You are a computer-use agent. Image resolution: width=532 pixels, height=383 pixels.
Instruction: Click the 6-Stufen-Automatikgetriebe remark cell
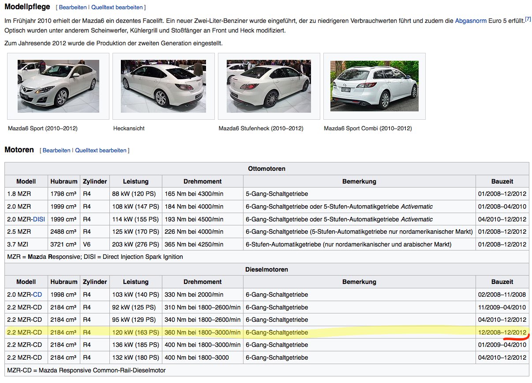click(x=360, y=244)
